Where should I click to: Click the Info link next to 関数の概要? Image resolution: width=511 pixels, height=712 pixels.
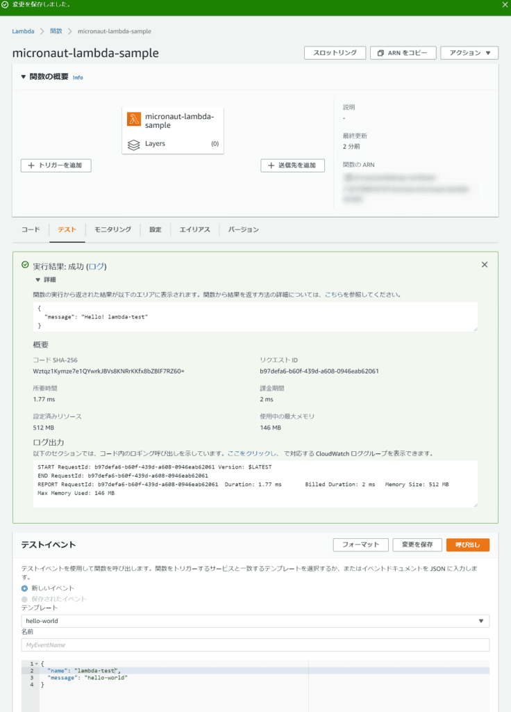click(x=78, y=77)
